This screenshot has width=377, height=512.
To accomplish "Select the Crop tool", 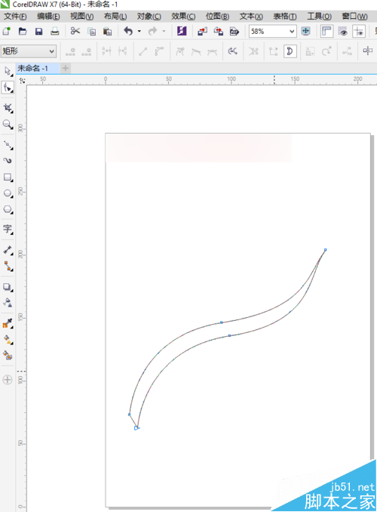I will [x=8, y=108].
